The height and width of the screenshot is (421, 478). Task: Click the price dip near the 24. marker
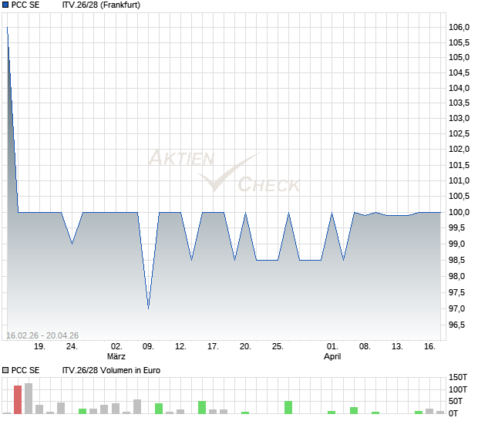[72, 243]
